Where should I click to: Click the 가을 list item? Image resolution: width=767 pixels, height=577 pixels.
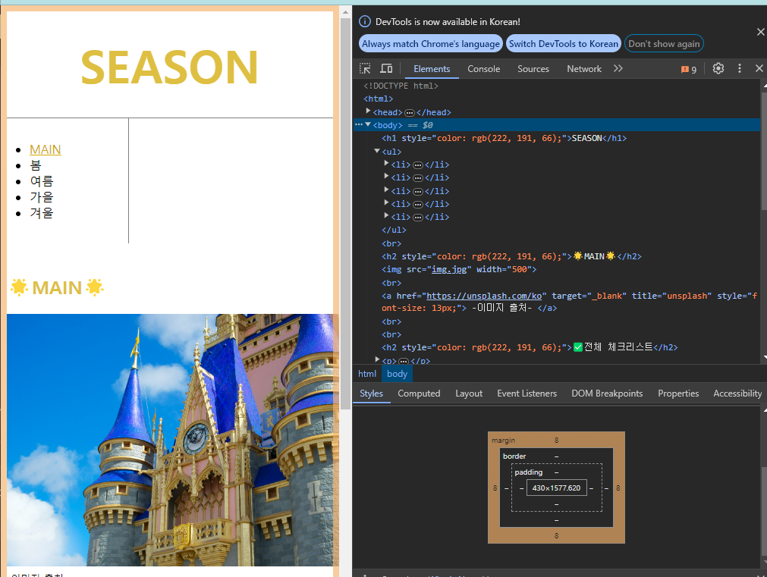[x=42, y=198]
